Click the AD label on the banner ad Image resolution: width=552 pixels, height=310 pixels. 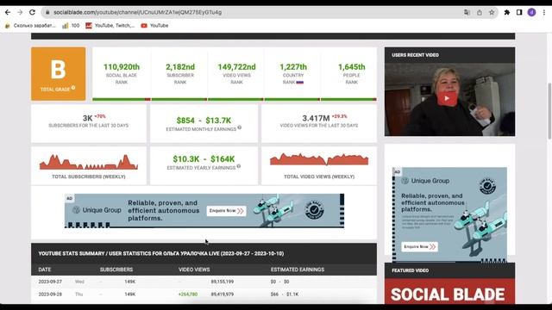point(69,198)
